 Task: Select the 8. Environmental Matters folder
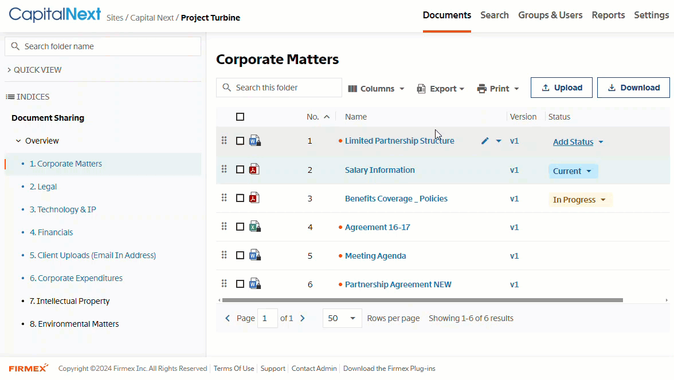(x=75, y=324)
